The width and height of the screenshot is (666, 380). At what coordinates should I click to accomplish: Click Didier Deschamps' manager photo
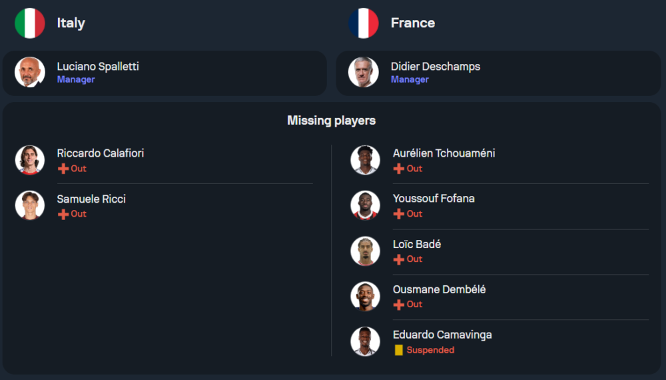click(x=364, y=72)
